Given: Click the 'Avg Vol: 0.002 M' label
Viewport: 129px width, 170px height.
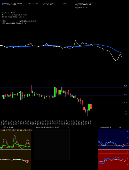Looking at the screenshot, I should [x=83, y=5].
